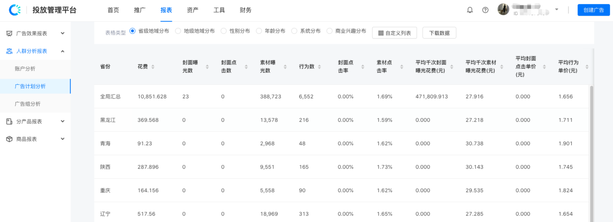This screenshot has width=613, height=222.
Task: Click the 广告效果报表 sidebar icon
Action: (x=9, y=33)
